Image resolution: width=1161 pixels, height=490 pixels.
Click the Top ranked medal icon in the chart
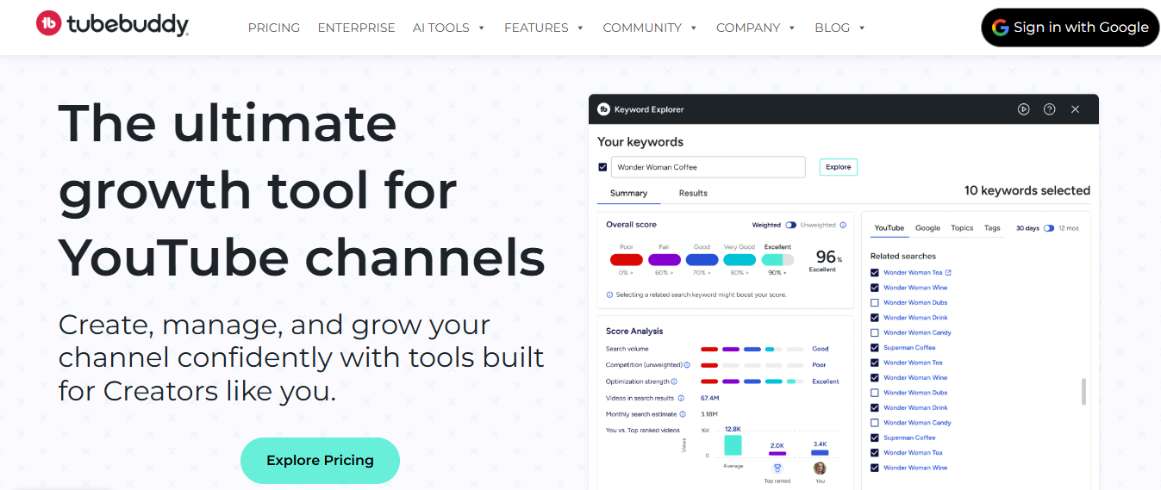click(x=777, y=468)
